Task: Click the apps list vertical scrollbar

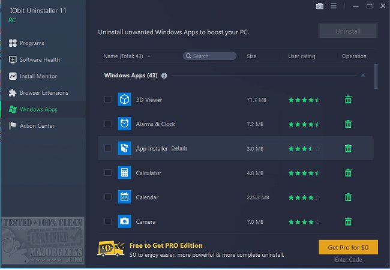Action: click(376, 77)
